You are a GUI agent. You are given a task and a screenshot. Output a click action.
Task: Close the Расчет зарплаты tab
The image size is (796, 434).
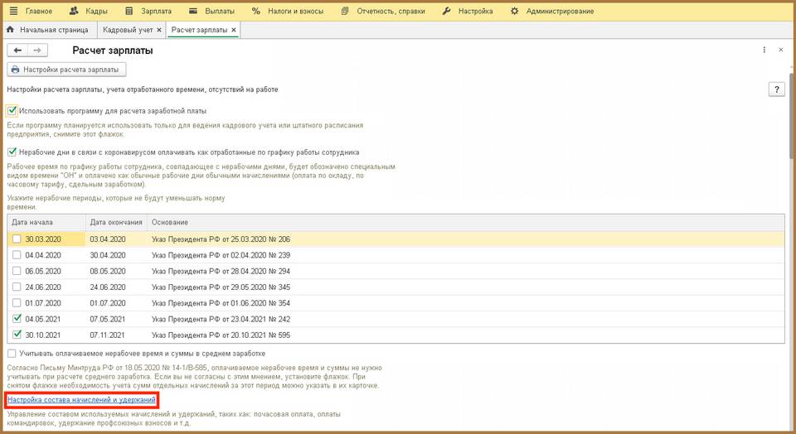click(234, 30)
